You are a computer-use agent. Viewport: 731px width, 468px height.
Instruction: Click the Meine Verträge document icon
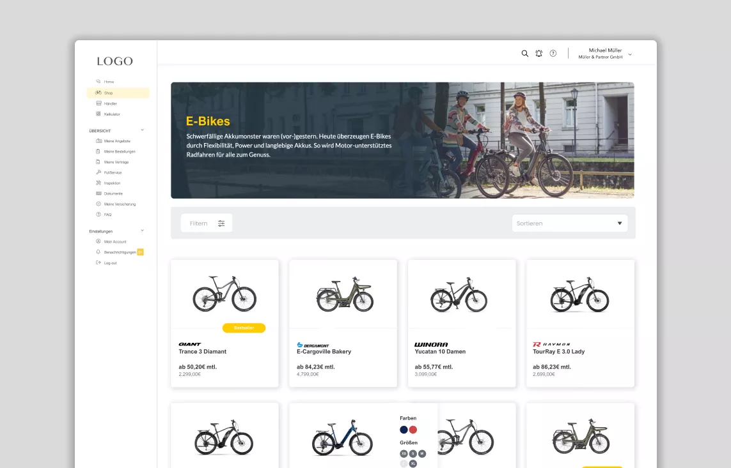[98, 162]
